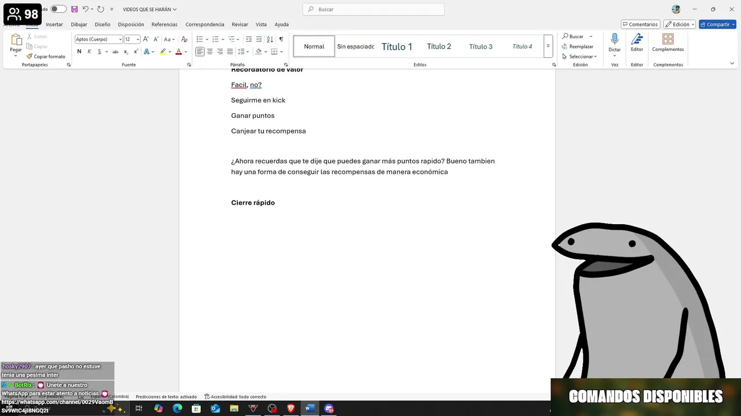The image size is (741, 416).
Task: Expand the Styles gallery more arrow
Action: pos(548,46)
